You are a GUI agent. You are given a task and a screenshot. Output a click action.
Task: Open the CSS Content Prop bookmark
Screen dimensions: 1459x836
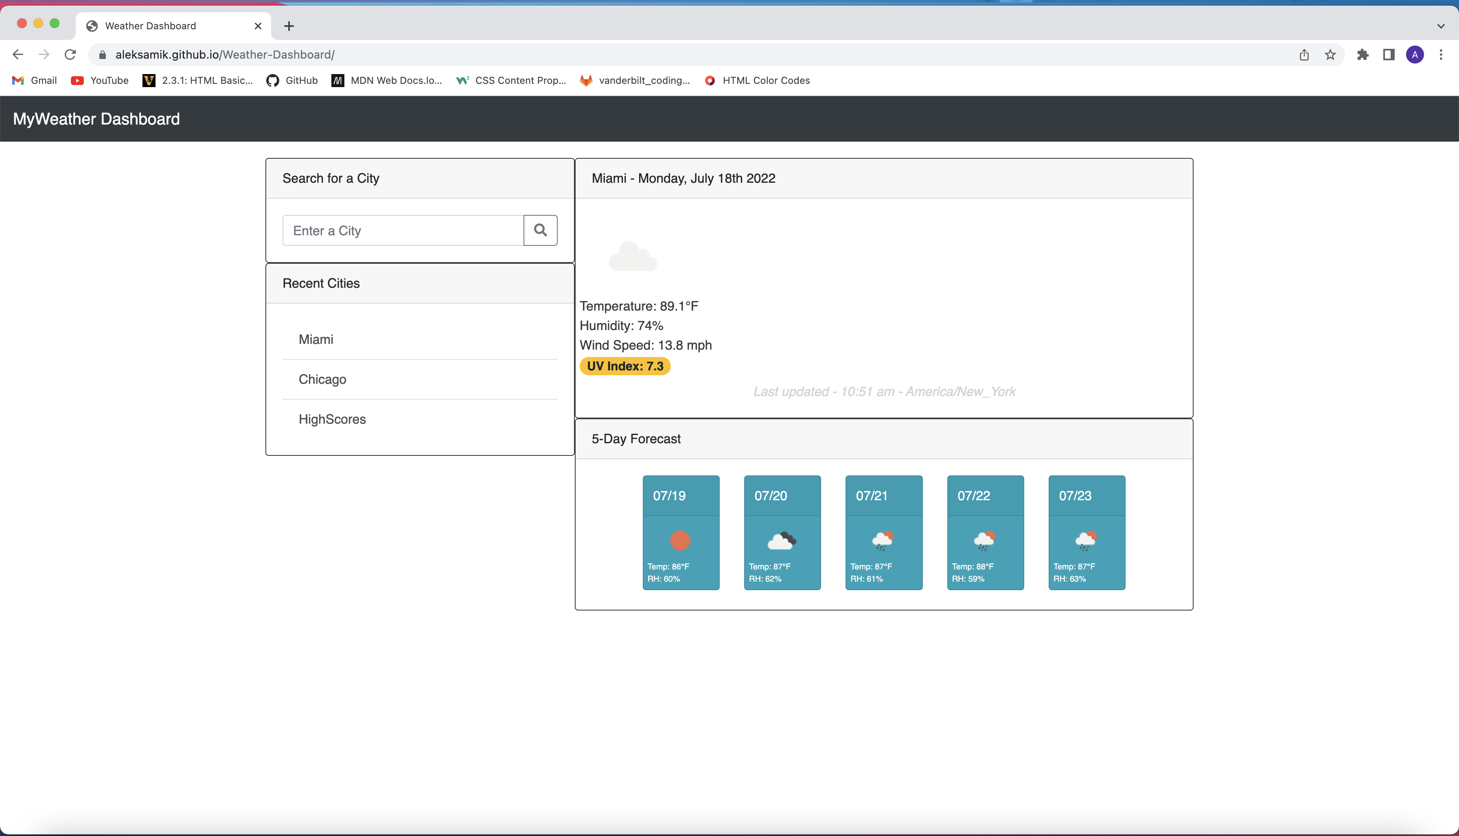coord(510,81)
